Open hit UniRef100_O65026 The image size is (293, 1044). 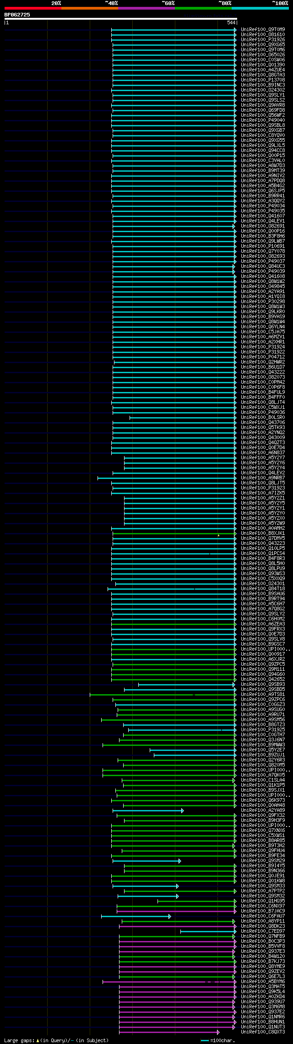coord(263,54)
